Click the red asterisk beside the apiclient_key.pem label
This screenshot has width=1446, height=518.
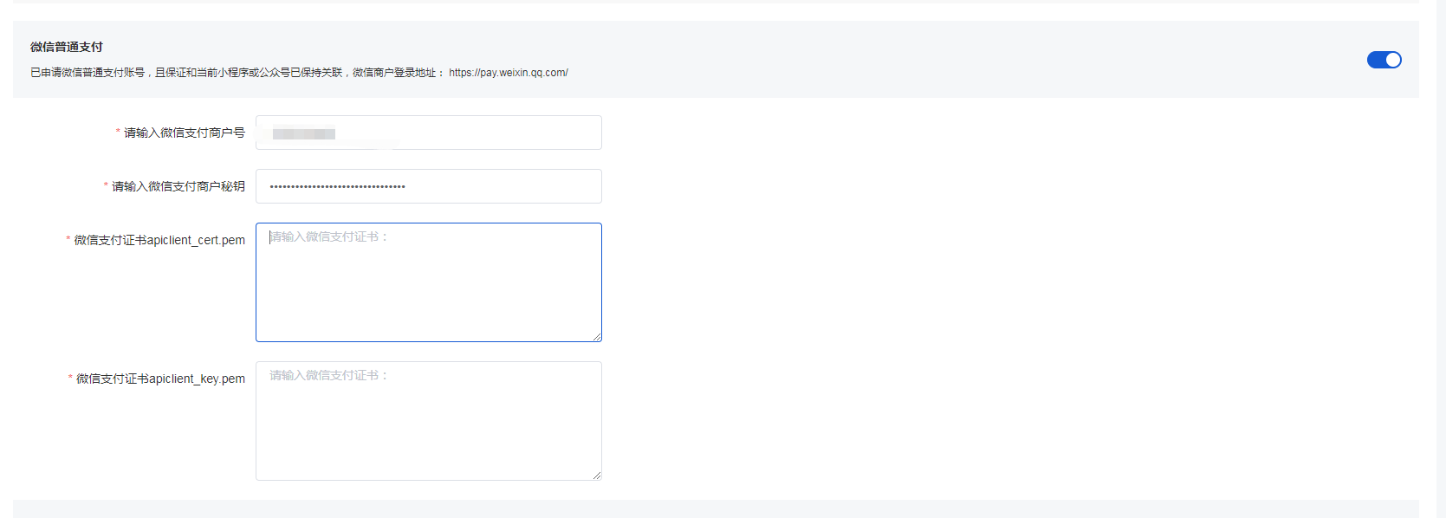[70, 379]
